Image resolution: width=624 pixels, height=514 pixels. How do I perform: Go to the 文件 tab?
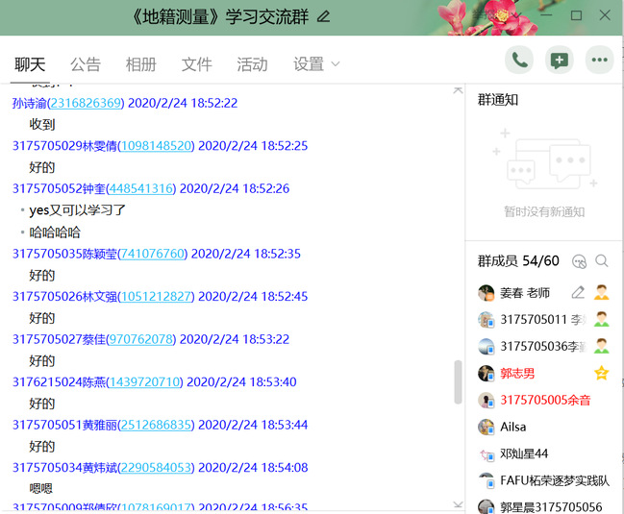pyautogui.click(x=196, y=64)
